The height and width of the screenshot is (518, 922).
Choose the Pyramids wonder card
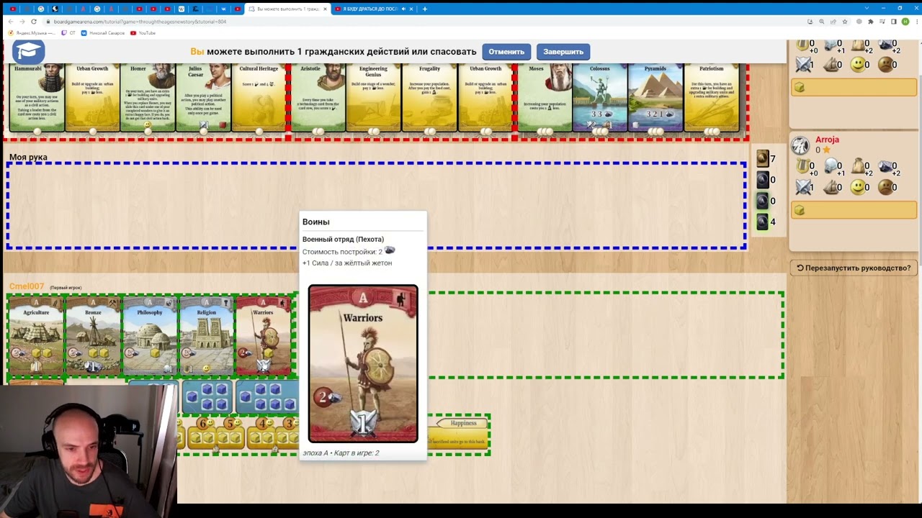pos(655,98)
